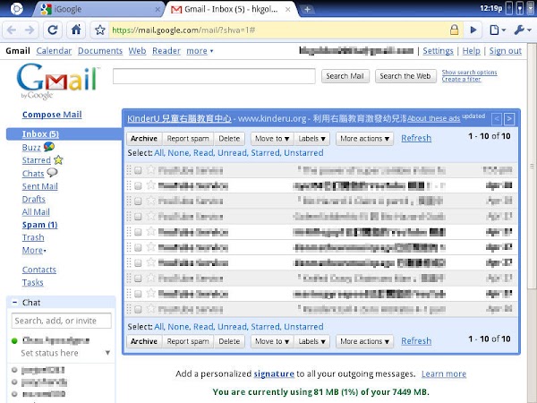Click the go arrow next to address bar

pos(473,30)
